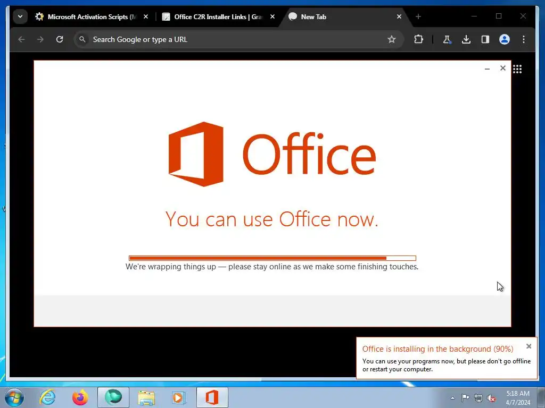This screenshot has width=545, height=408.
Task: Toggle the Chrome side panel
Action: (x=485, y=39)
